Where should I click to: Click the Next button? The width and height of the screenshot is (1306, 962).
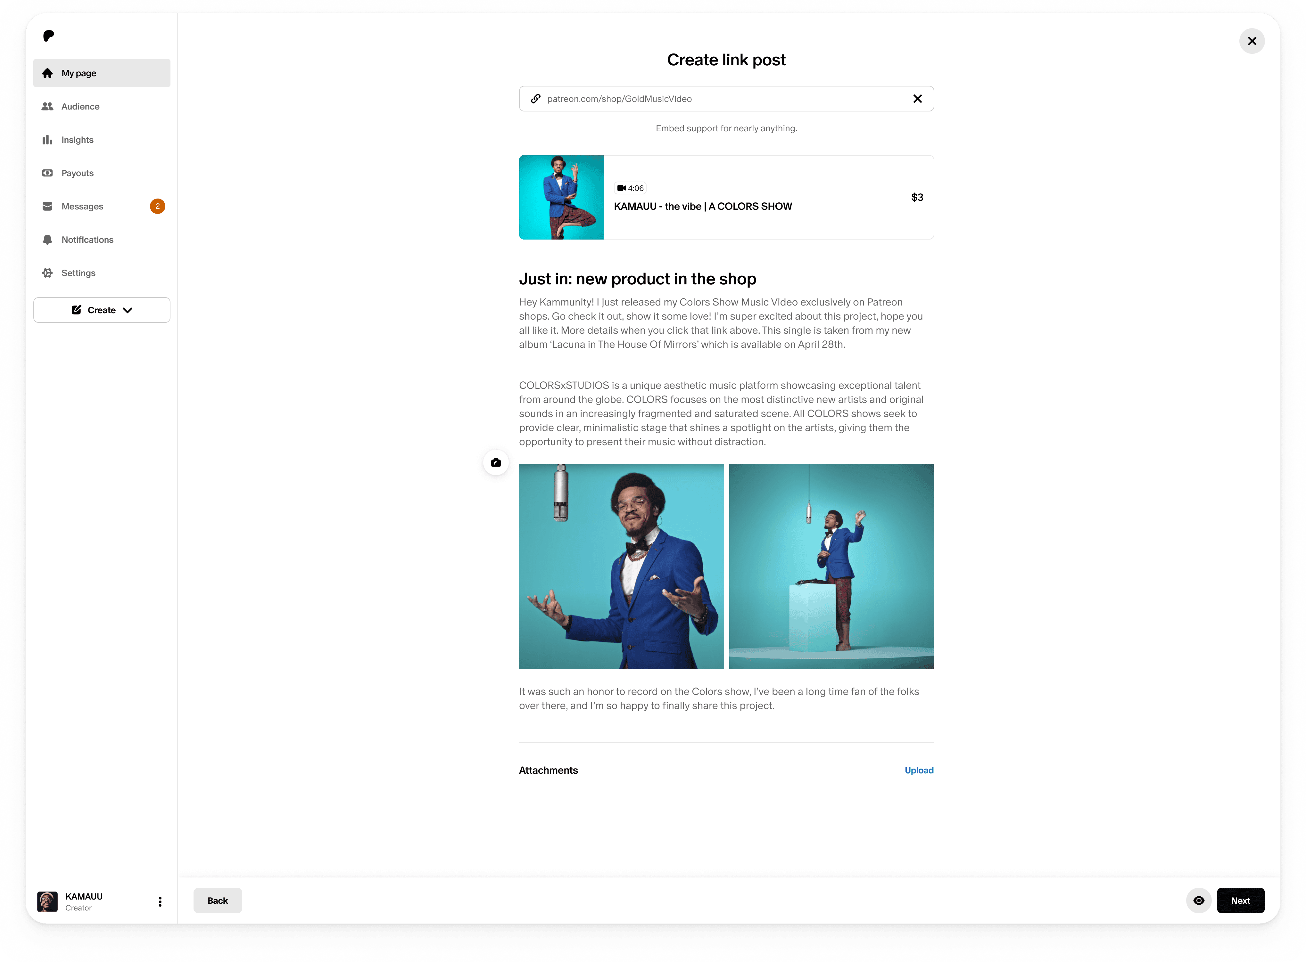point(1240,900)
